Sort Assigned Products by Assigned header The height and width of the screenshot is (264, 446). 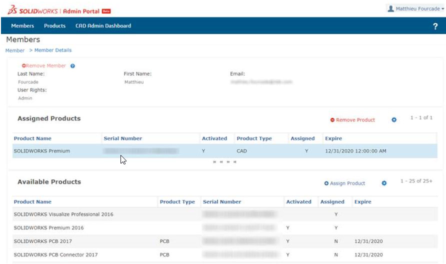coord(302,138)
